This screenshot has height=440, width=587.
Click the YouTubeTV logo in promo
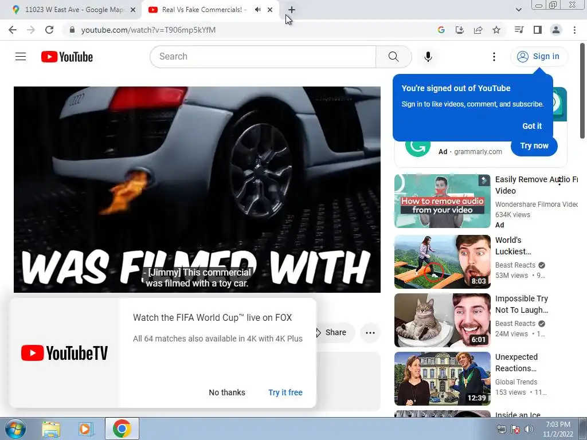64,353
